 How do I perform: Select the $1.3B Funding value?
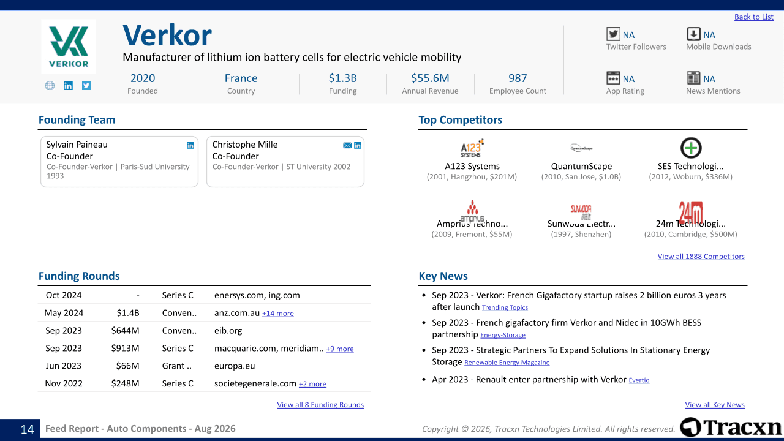click(342, 78)
